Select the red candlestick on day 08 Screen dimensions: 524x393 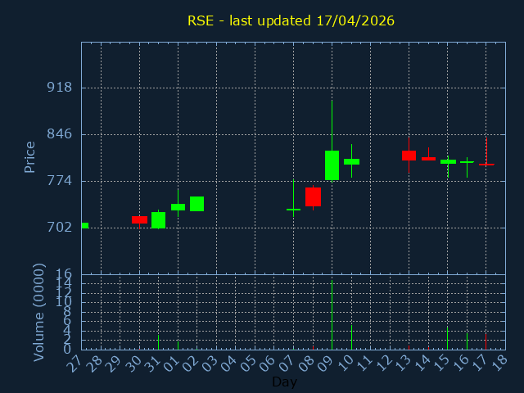313,196
